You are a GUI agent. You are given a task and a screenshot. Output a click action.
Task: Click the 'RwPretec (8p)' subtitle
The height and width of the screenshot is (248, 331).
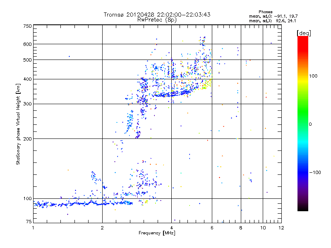(x=157, y=20)
